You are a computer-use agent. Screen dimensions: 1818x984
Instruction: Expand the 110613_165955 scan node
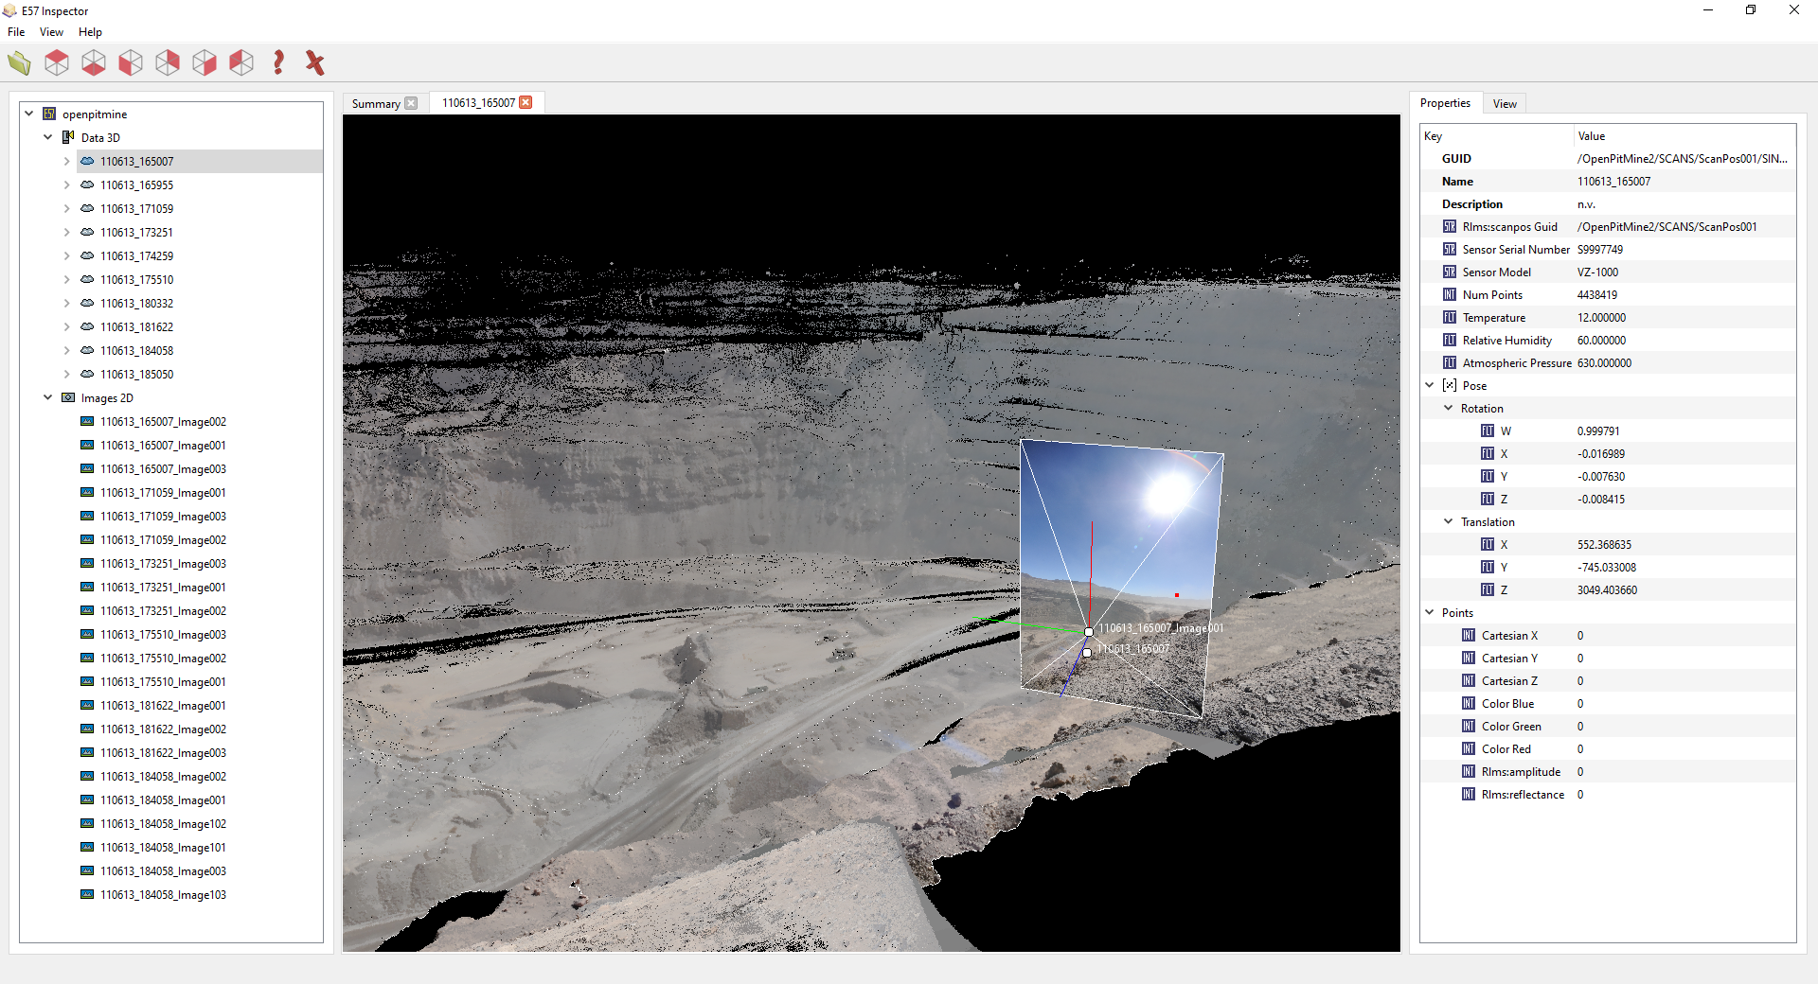[67, 185]
